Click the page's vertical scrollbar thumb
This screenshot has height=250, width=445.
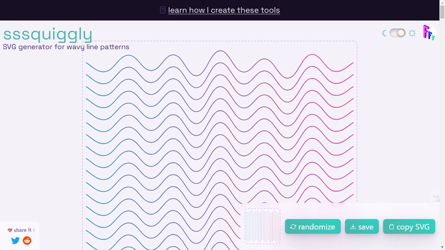(442, 11)
